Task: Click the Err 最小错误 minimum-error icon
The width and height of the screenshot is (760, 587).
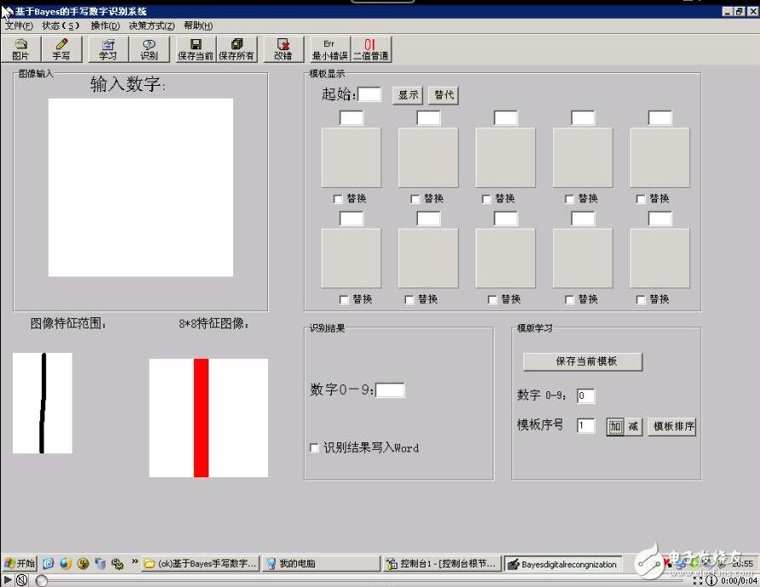Action: 329,48
